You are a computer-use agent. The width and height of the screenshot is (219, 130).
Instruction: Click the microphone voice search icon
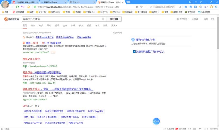[103, 19]
